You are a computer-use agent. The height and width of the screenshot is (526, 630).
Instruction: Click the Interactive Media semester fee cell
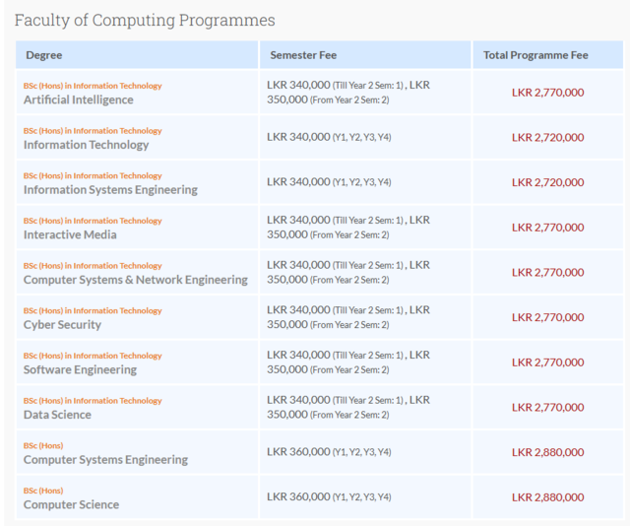pos(365,228)
